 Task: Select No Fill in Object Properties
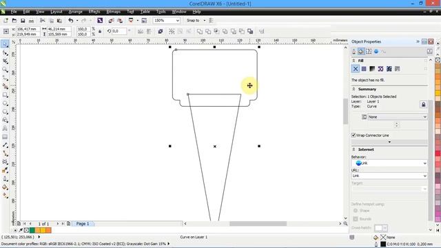[356, 69]
